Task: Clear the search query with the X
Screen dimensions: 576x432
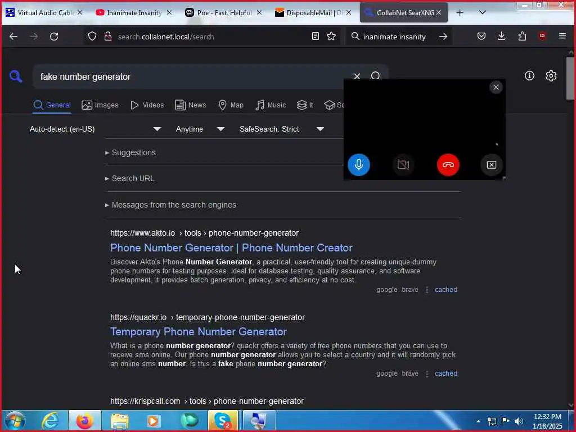Action: pyautogui.click(x=357, y=76)
